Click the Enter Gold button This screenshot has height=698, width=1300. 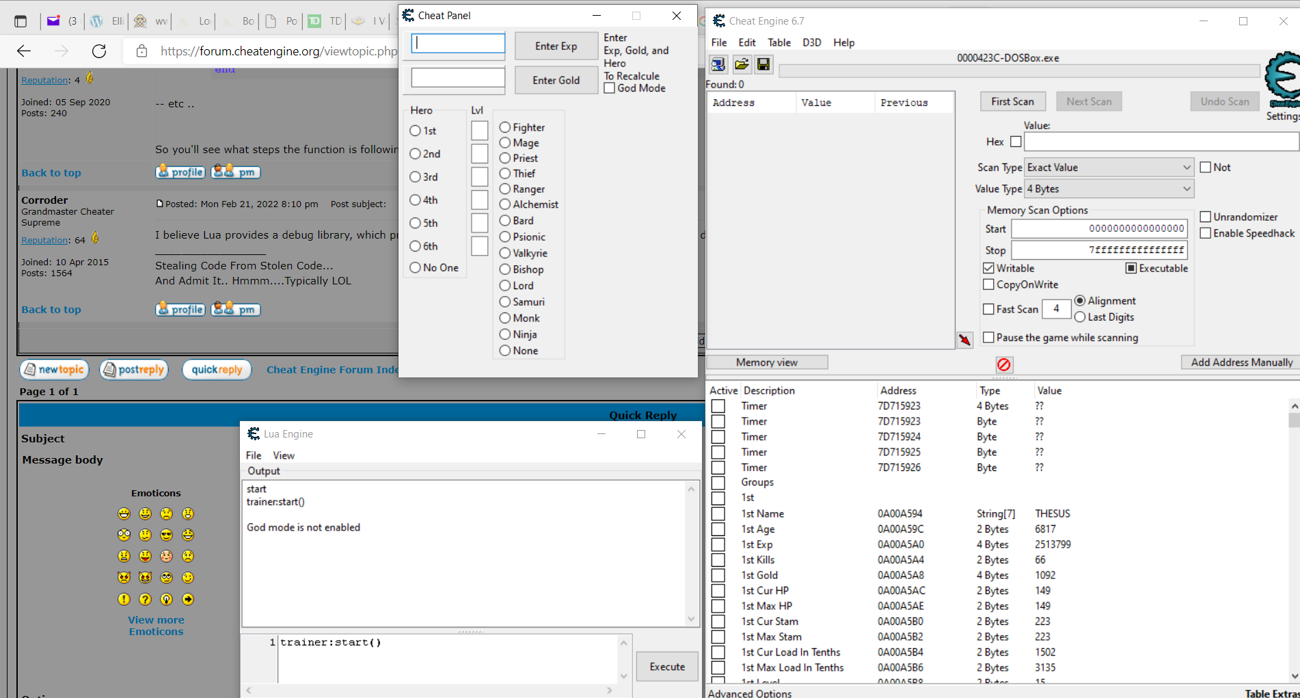(556, 80)
